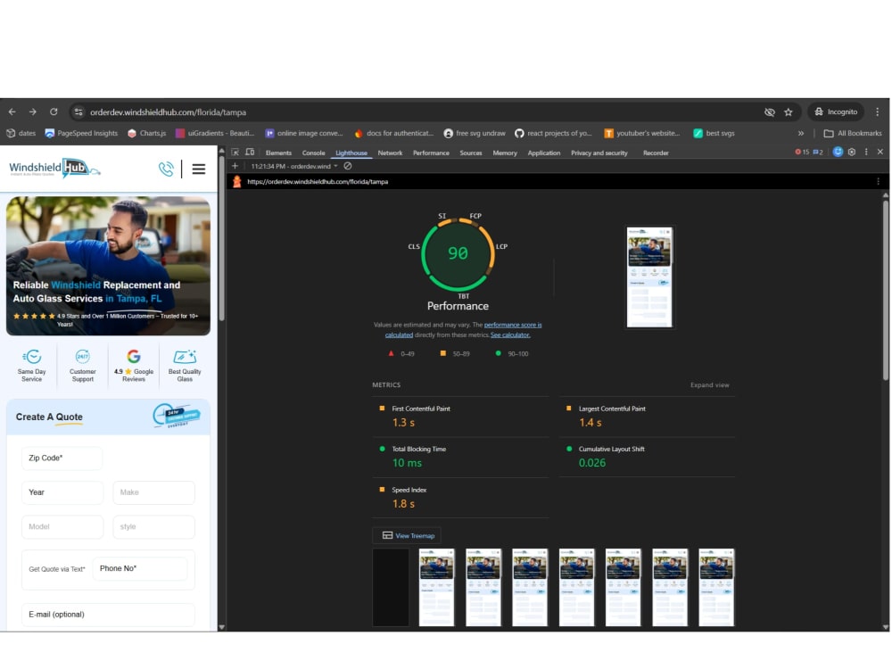This screenshot has width=892, height=669.
Task: Switch to the Elements tab
Action: tap(278, 153)
